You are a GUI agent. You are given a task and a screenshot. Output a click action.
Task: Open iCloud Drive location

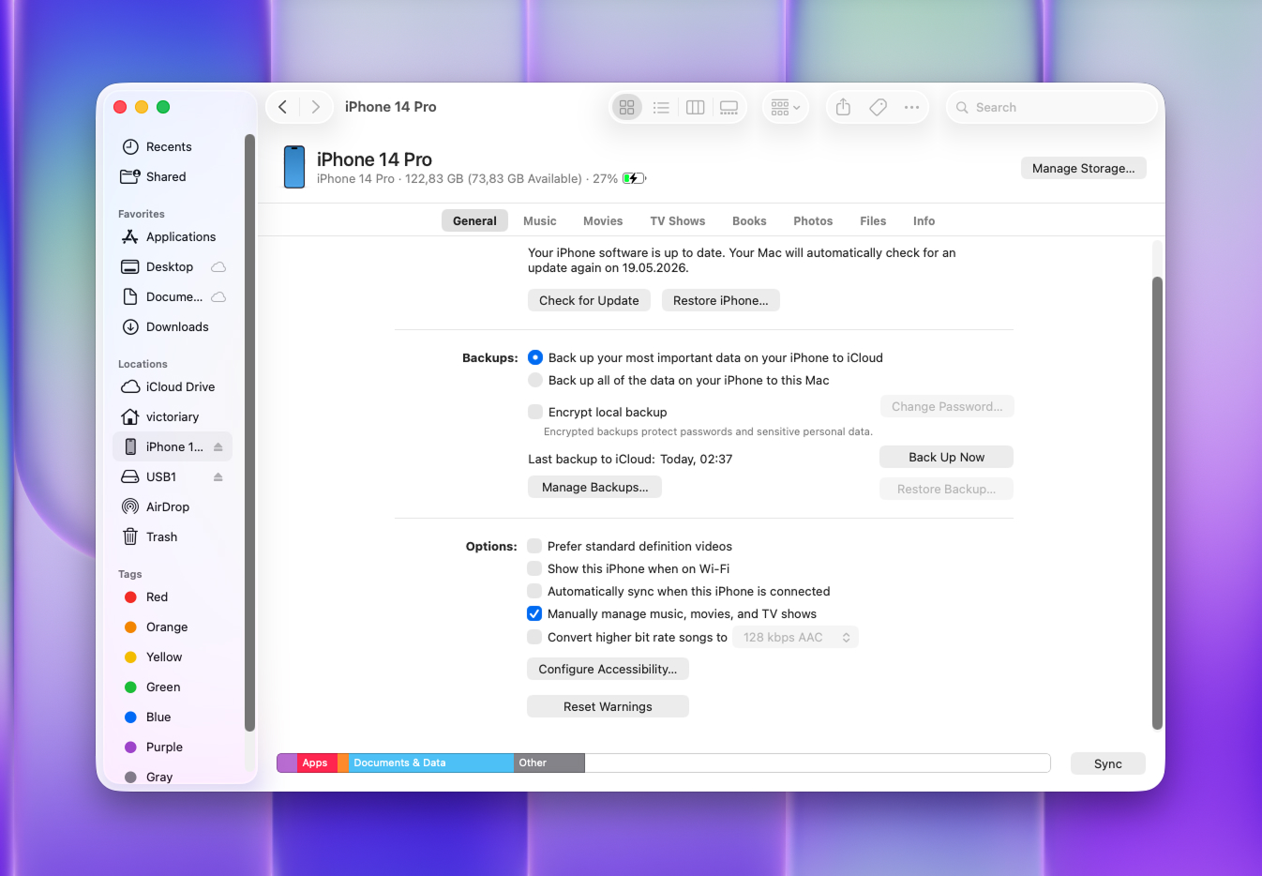coord(173,387)
